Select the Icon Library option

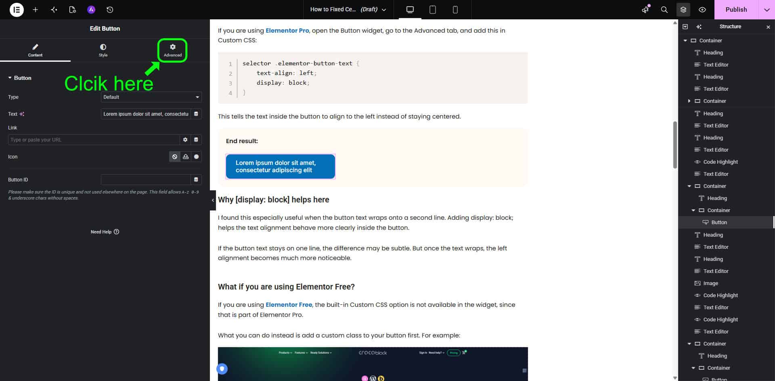(197, 157)
